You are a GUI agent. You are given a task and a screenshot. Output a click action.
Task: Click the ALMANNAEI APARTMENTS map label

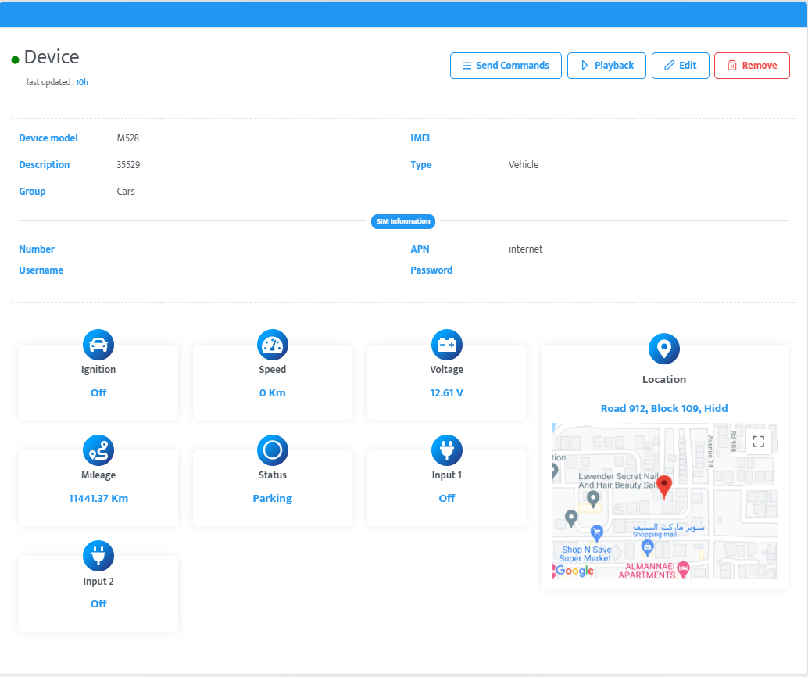[x=647, y=571]
